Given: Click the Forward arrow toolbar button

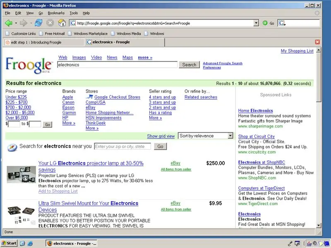Looking at the screenshot, I should pos(24,23).
